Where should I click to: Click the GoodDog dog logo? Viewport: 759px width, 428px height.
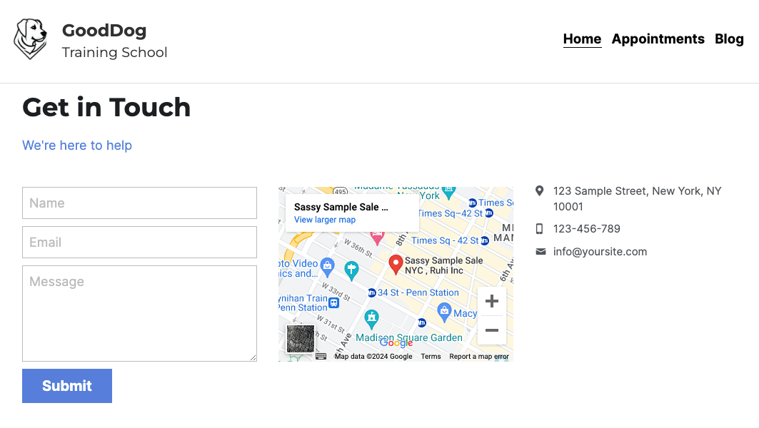31,39
